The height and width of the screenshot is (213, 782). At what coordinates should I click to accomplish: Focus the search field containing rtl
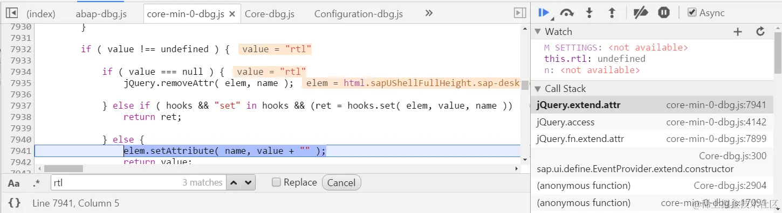click(x=139, y=183)
